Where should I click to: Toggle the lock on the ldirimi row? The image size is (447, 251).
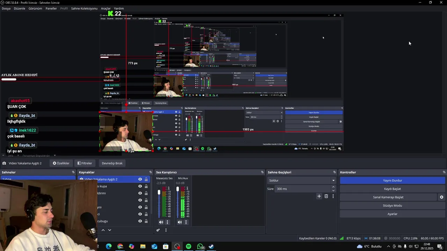point(146,193)
